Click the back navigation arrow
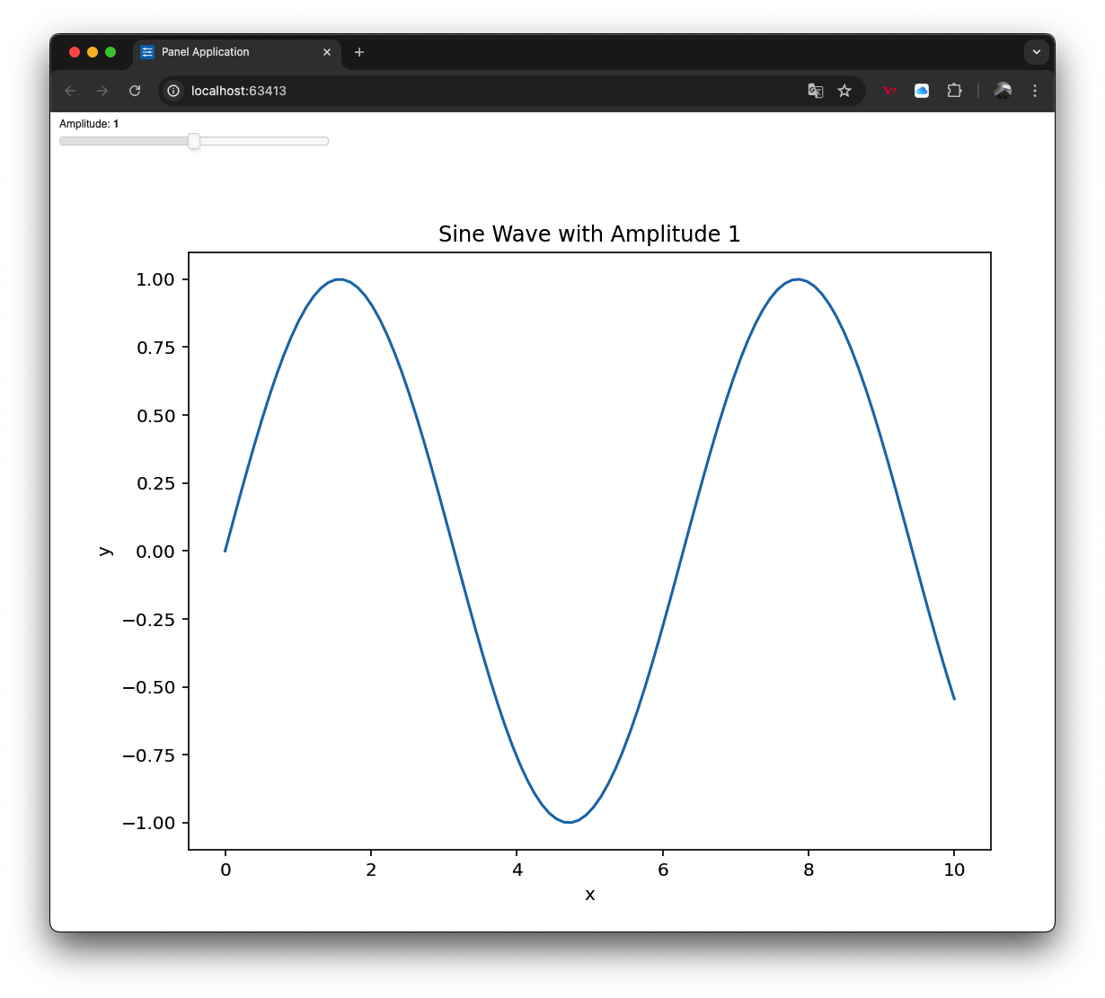 tap(70, 91)
